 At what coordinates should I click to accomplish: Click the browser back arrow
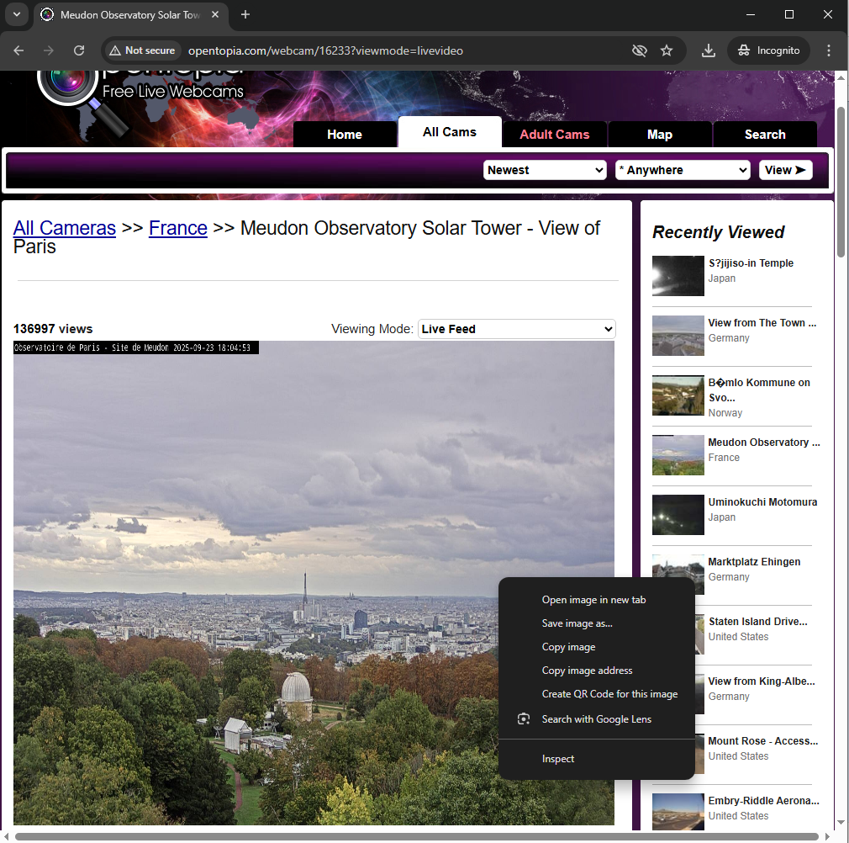[x=19, y=50]
